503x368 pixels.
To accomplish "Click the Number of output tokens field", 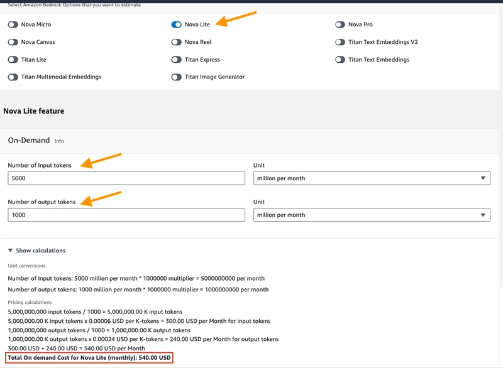I will [126, 215].
